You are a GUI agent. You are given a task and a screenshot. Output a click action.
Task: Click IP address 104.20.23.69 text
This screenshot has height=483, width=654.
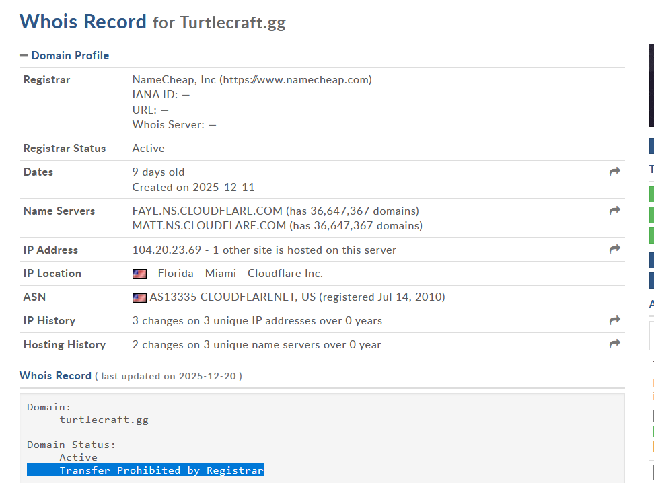pos(167,250)
